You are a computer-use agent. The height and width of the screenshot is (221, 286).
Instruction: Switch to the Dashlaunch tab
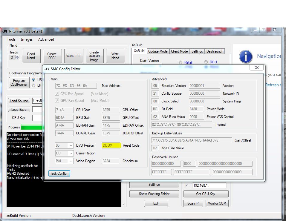(215, 51)
